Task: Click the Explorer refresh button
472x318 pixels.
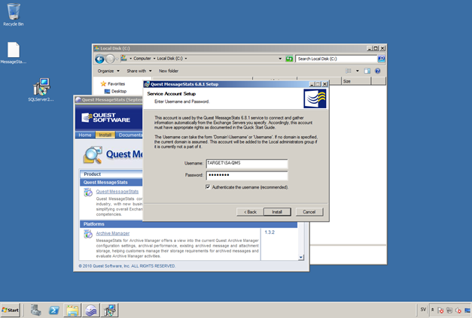Action: click(x=289, y=59)
